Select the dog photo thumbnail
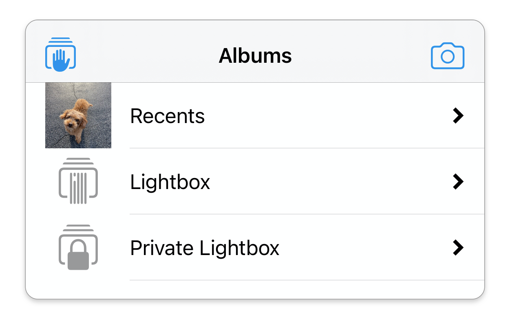 tap(78, 115)
